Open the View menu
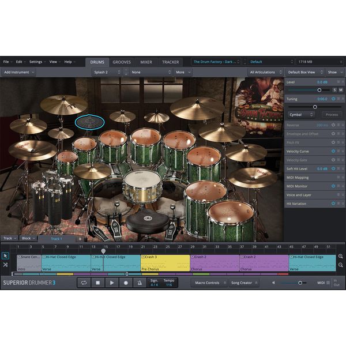 [x=54, y=62]
